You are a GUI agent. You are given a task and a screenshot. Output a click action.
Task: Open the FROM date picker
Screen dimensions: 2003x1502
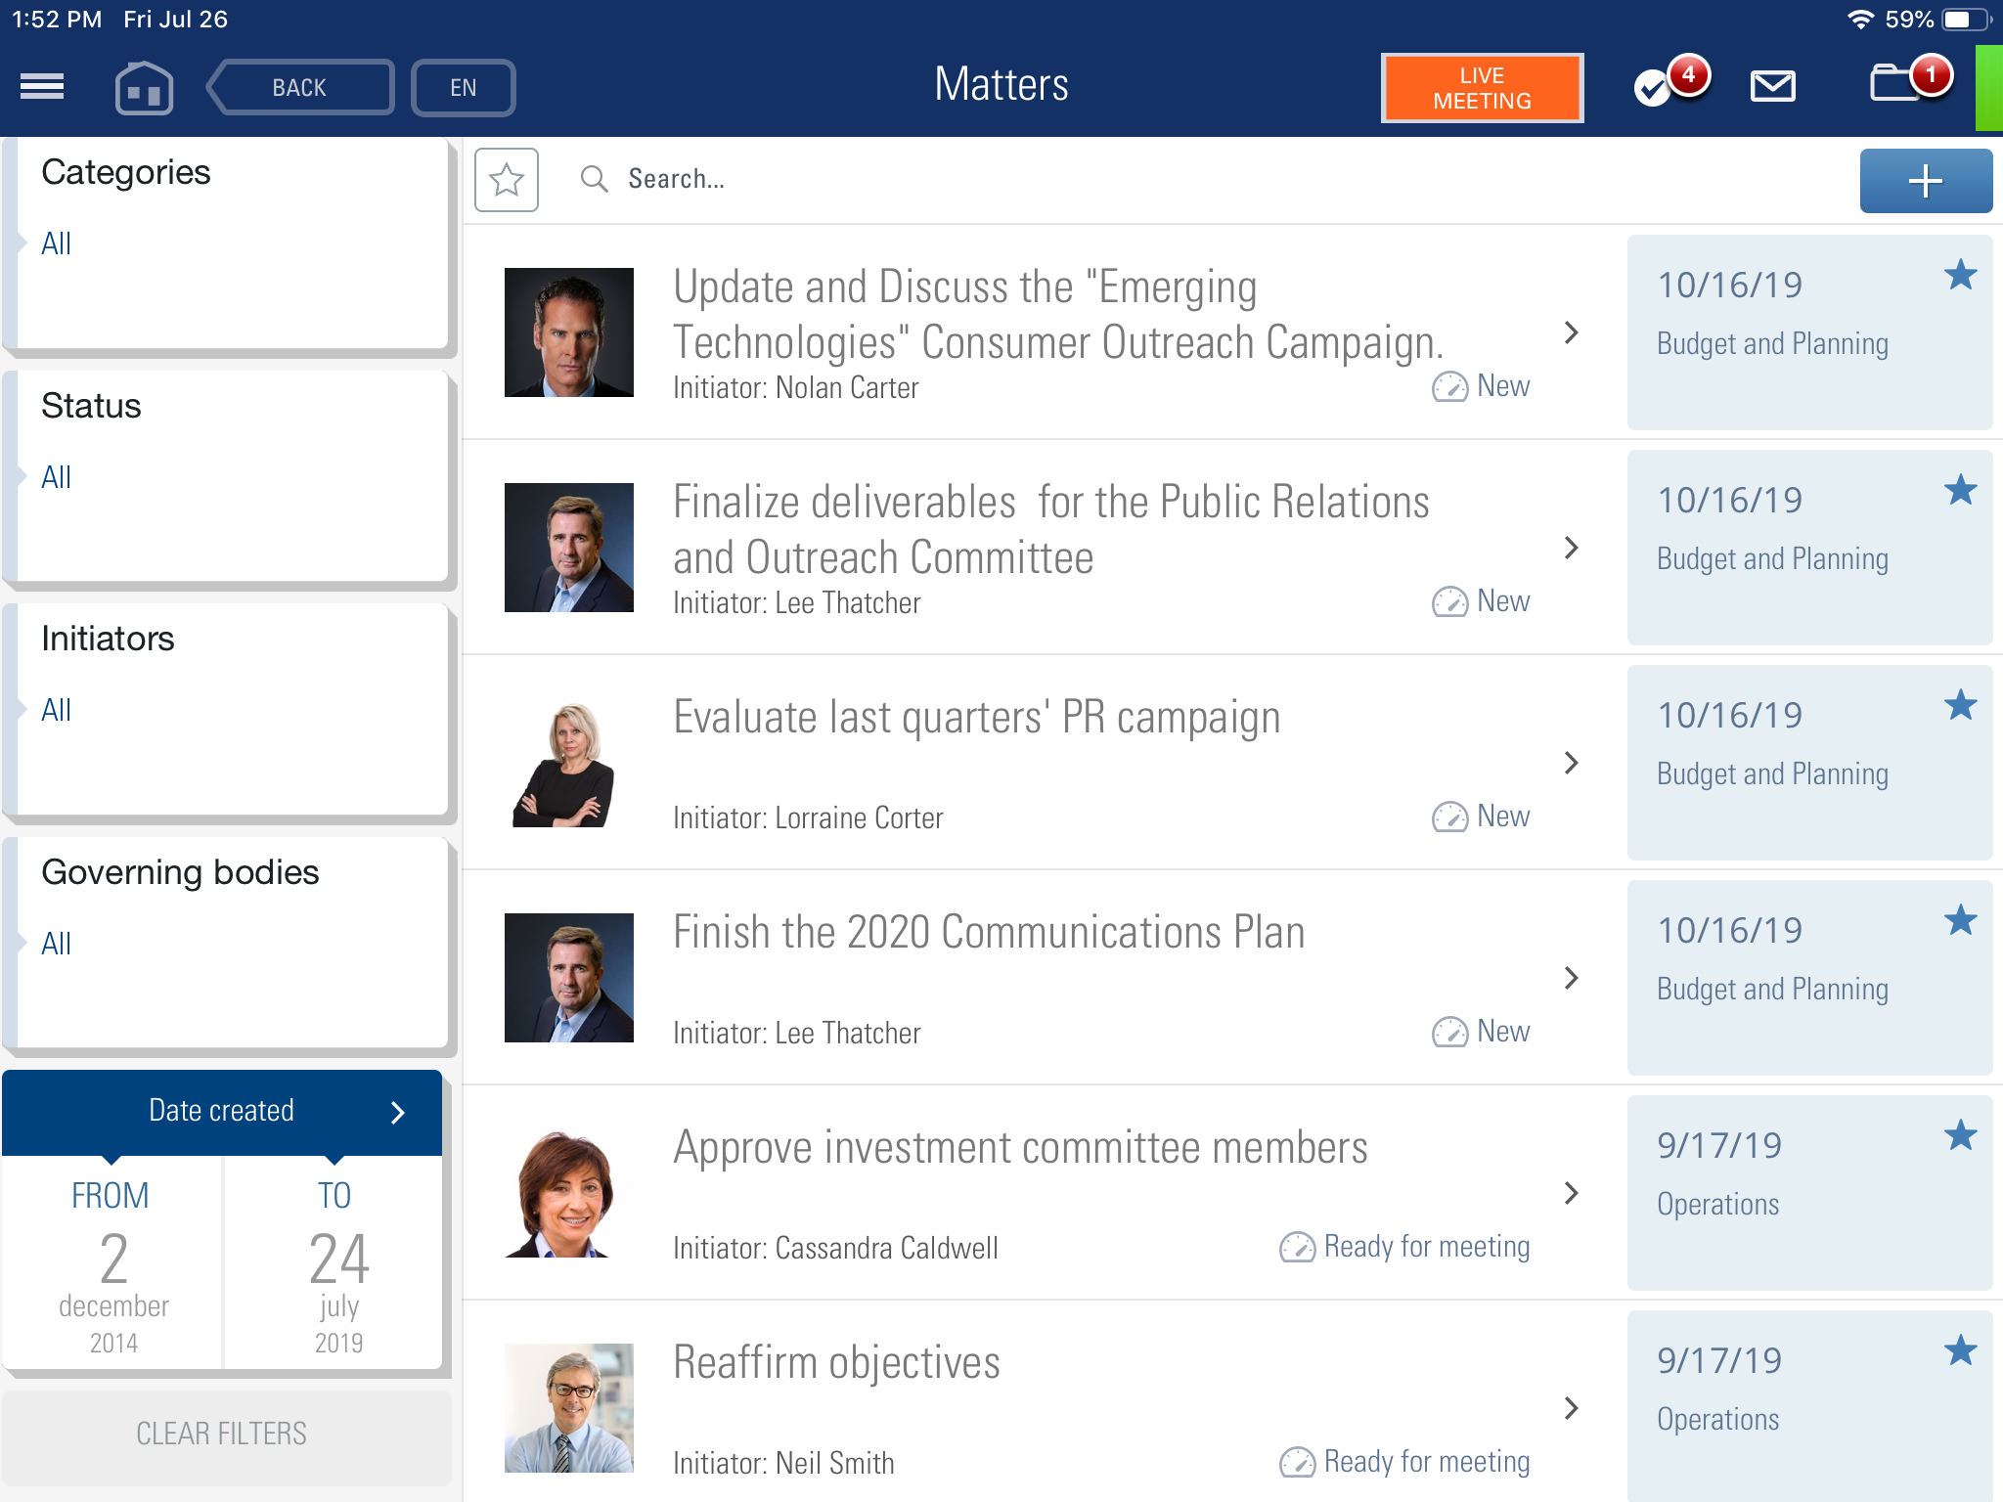tap(113, 1266)
